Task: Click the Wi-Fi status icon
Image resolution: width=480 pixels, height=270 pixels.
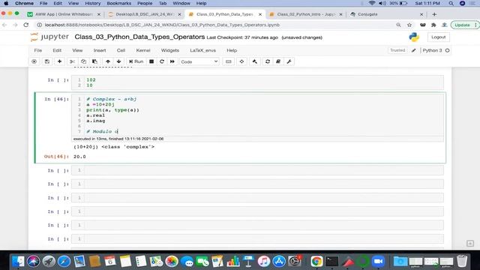Action: 372,3
